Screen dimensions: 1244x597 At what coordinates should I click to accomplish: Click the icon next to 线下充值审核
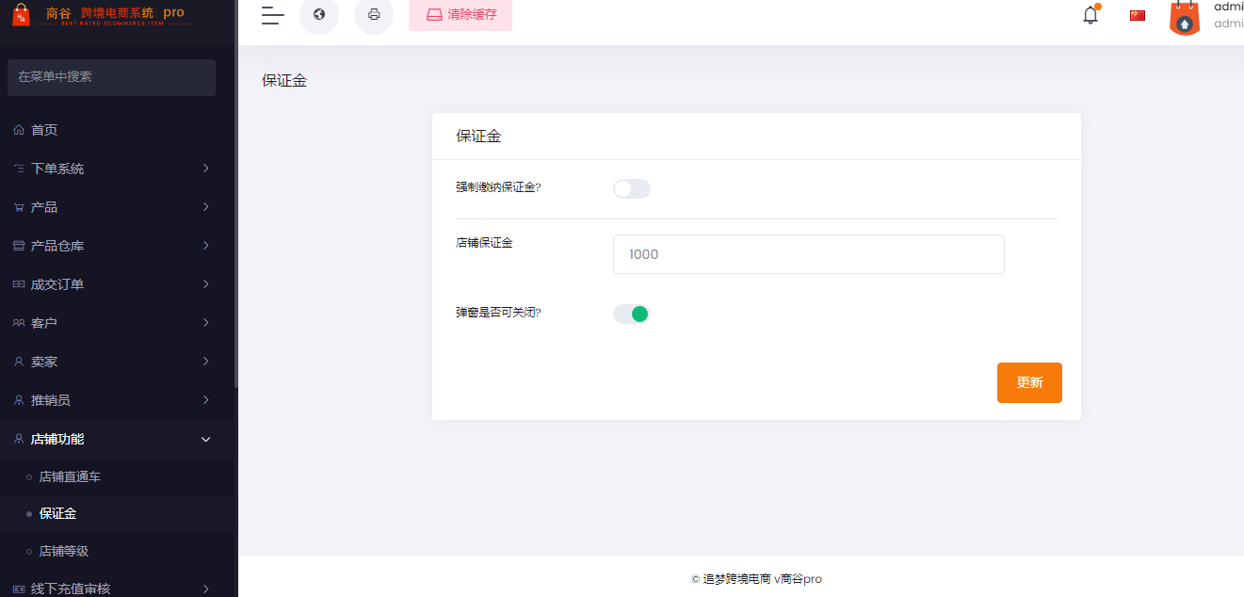pyautogui.click(x=19, y=589)
